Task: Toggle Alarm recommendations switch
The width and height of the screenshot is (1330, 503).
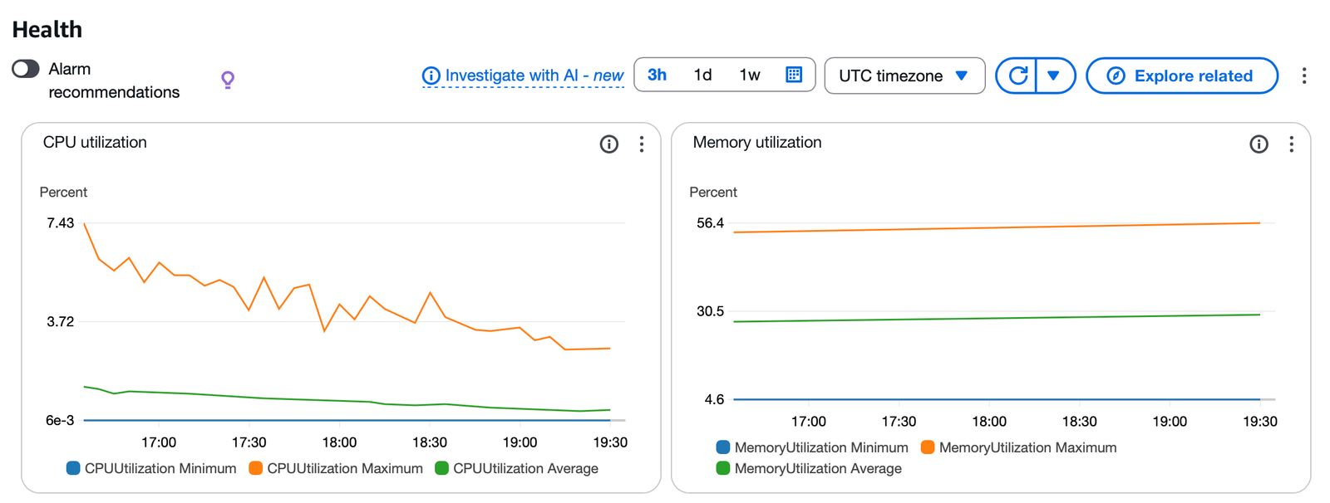Action: coord(26,69)
